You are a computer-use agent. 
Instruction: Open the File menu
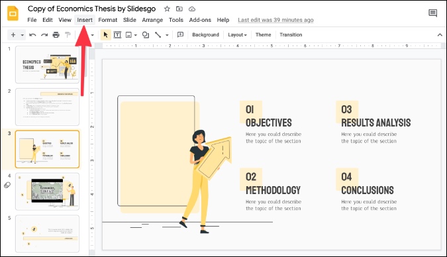coord(32,20)
